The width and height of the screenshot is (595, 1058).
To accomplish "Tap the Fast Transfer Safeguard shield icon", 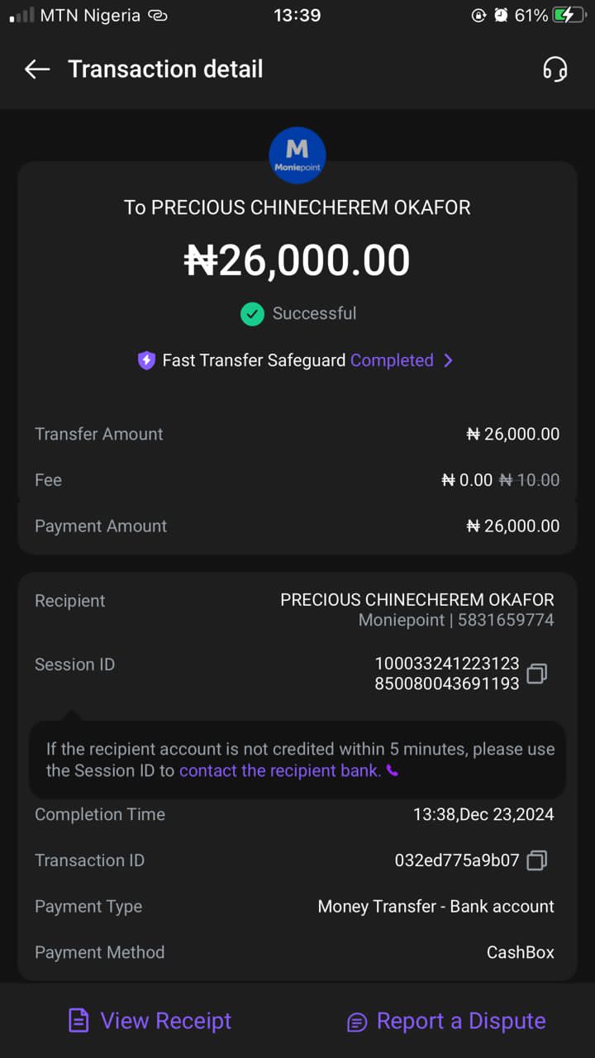I will click(x=146, y=360).
